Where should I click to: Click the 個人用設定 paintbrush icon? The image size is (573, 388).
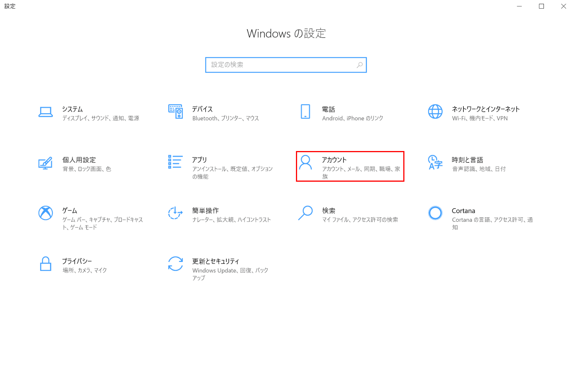[x=45, y=163]
